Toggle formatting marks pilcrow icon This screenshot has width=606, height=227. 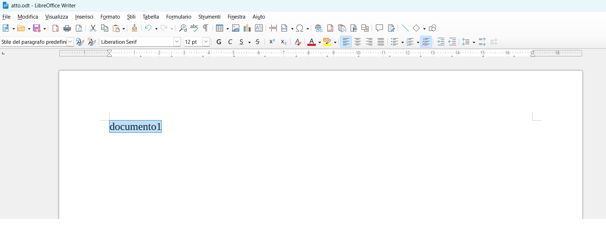pyautogui.click(x=206, y=28)
